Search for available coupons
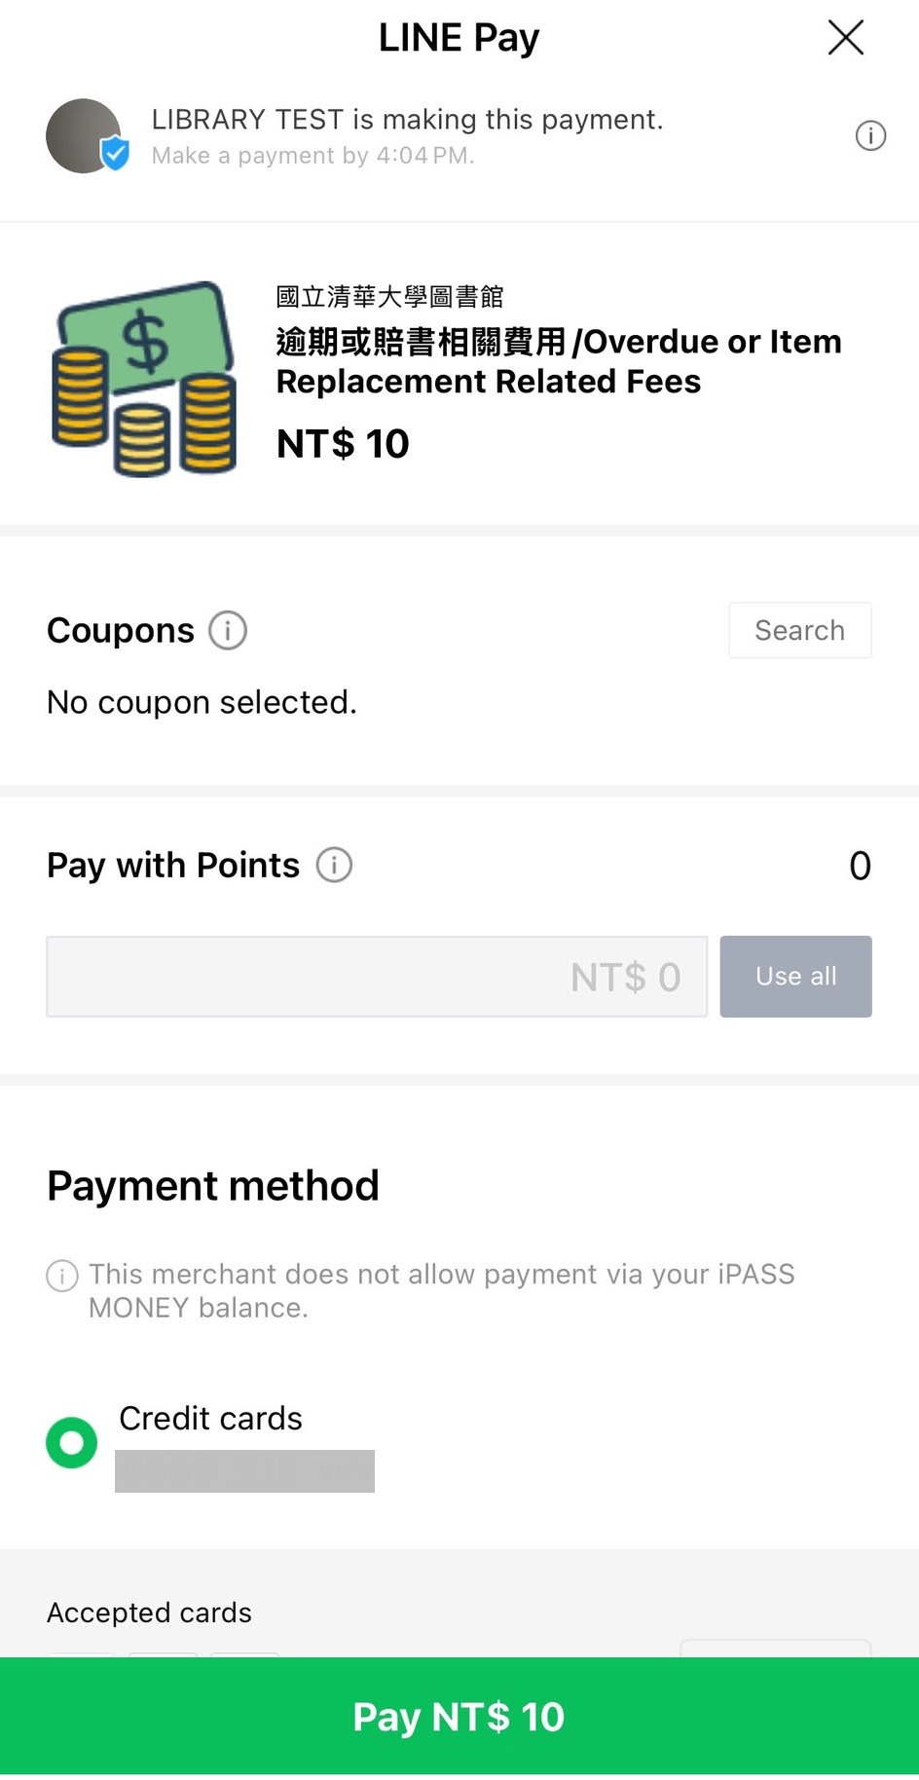The image size is (919, 1780). [799, 630]
